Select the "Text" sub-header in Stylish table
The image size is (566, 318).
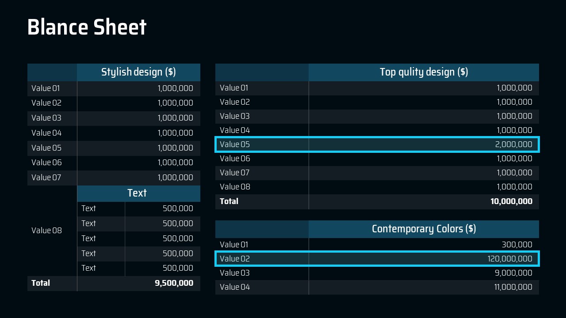137,193
